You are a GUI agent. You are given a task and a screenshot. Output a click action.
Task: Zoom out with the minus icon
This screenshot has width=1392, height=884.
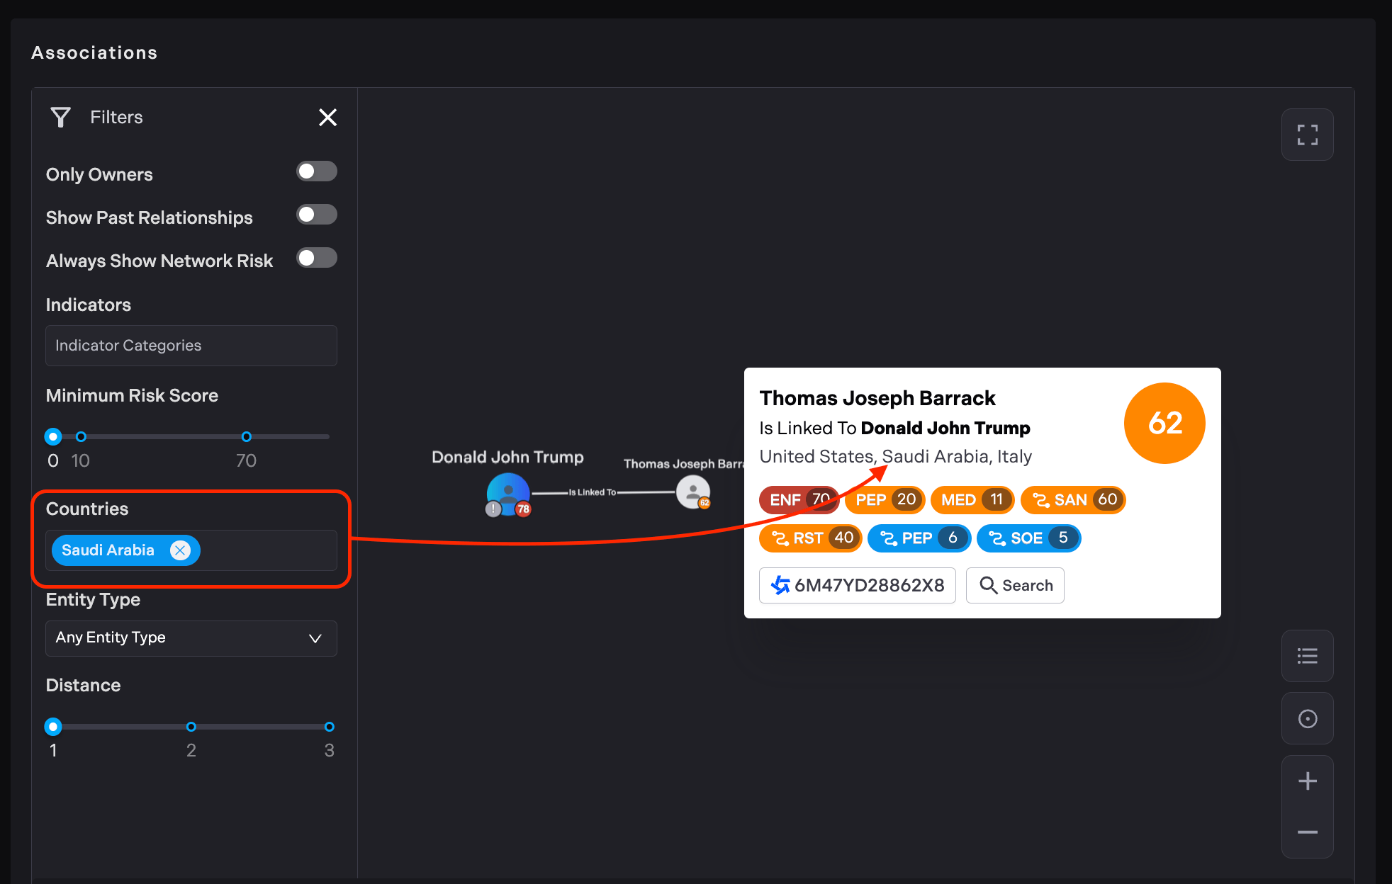coord(1307,832)
